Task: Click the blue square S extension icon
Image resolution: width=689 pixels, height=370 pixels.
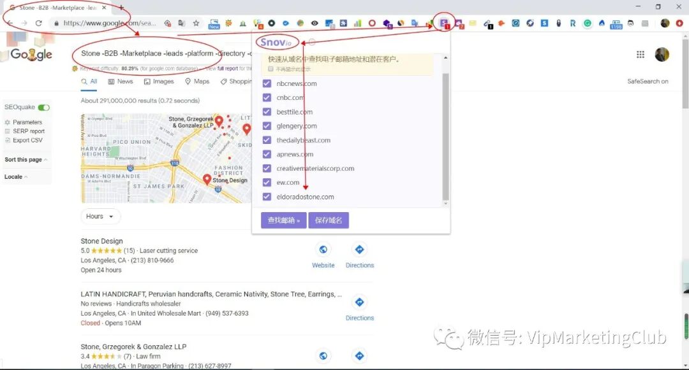Action: [544, 23]
